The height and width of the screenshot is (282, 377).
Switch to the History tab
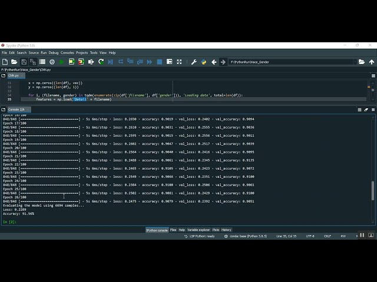click(226, 230)
